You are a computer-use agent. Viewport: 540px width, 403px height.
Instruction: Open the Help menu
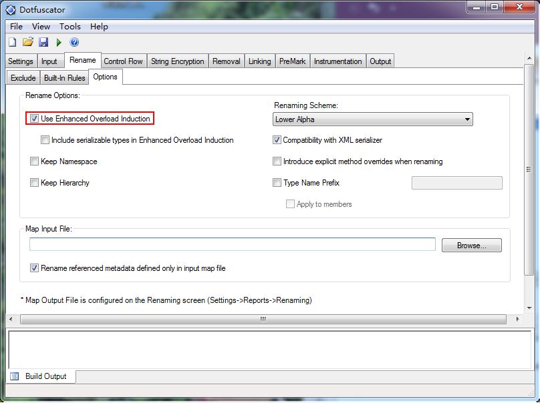[x=99, y=27]
